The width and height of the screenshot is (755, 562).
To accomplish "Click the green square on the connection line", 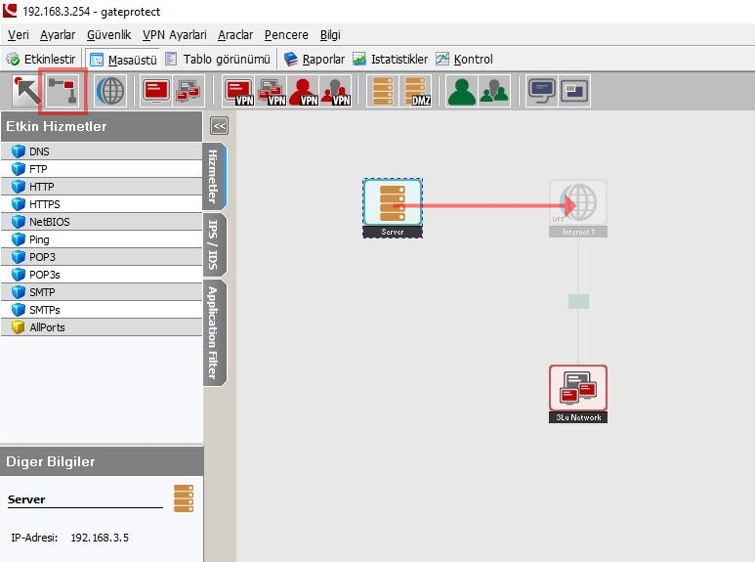I will (578, 301).
